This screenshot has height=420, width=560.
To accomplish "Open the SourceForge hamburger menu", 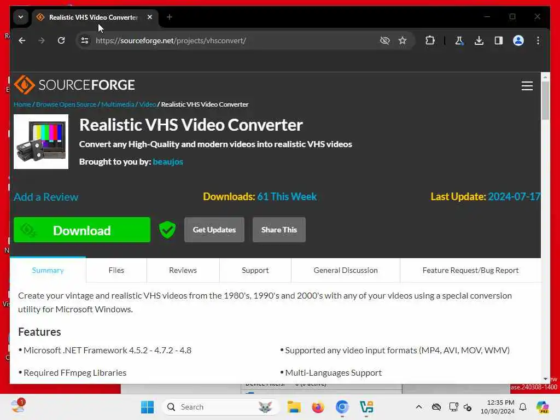I will pos(527,86).
